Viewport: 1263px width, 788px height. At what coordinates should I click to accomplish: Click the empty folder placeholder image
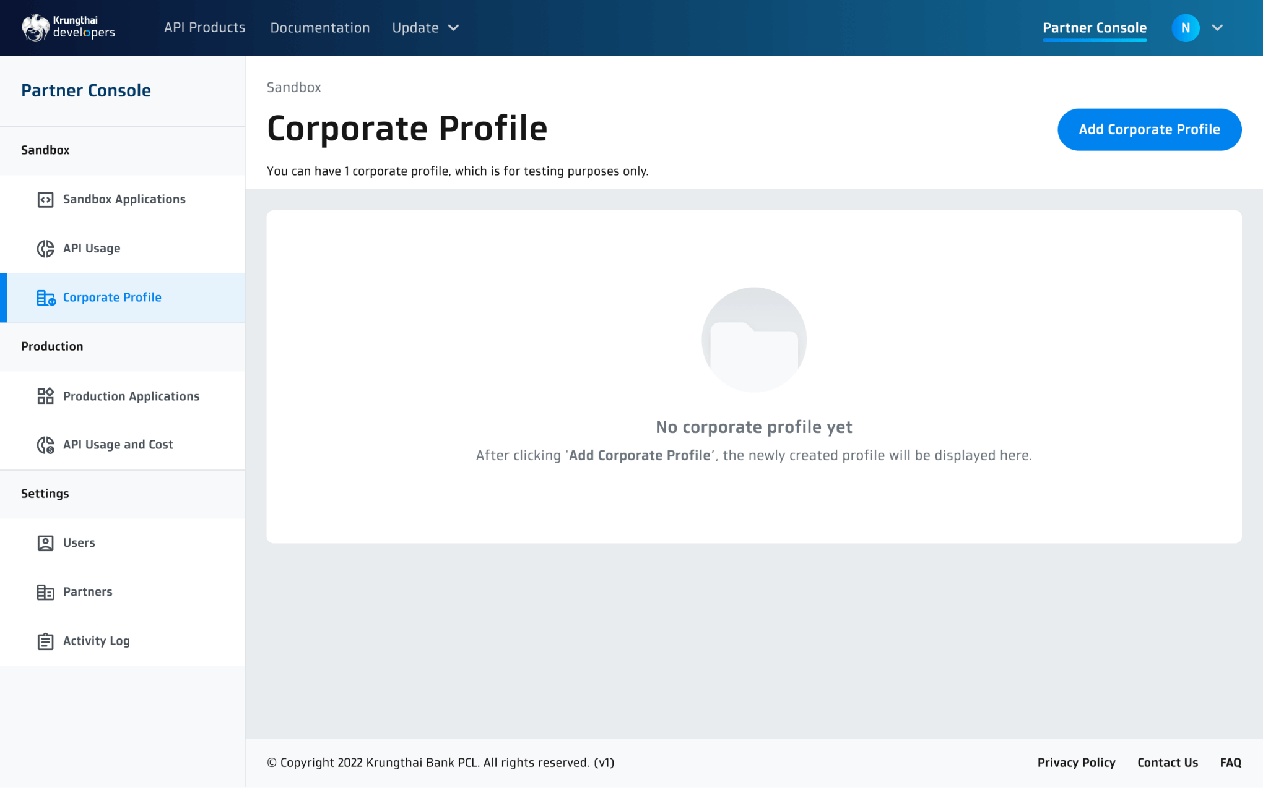pos(753,340)
